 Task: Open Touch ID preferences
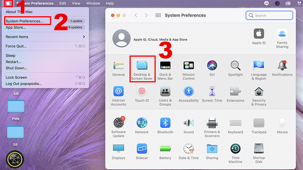tap(142, 94)
